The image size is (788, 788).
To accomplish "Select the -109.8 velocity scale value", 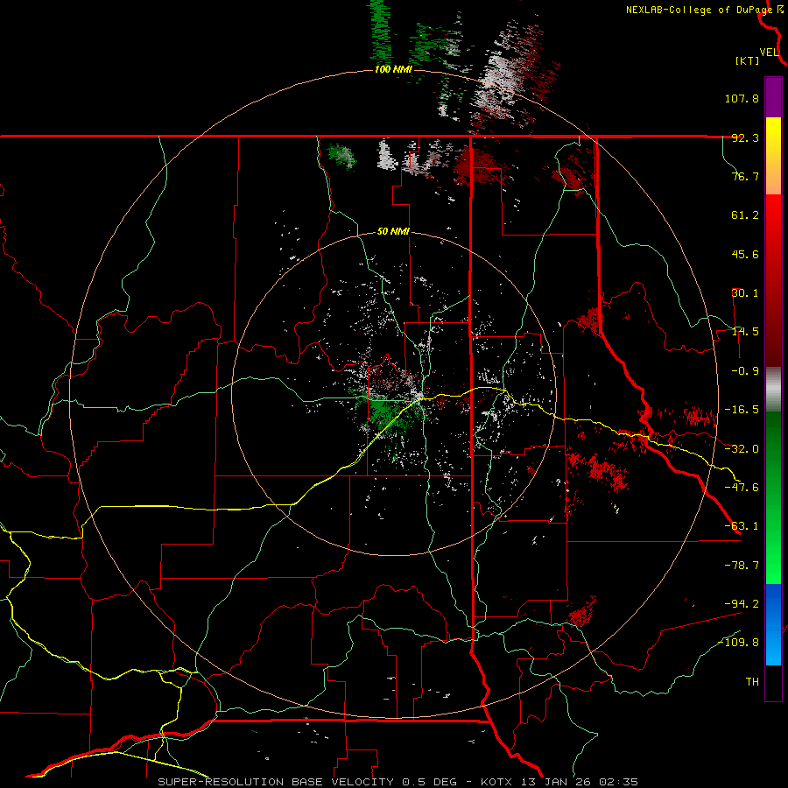I will pyautogui.click(x=739, y=643).
